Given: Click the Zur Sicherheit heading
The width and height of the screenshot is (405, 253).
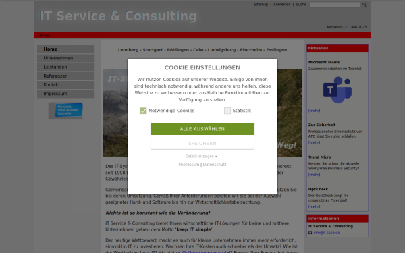Looking at the screenshot, I should [322, 125].
